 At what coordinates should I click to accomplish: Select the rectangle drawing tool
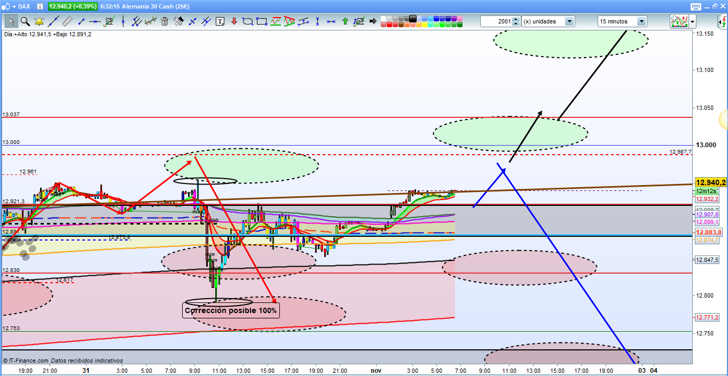coord(262,21)
